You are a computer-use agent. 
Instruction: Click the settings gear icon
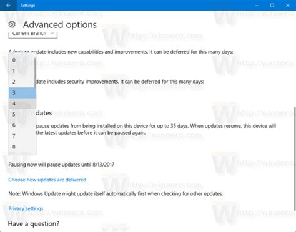tap(12, 24)
